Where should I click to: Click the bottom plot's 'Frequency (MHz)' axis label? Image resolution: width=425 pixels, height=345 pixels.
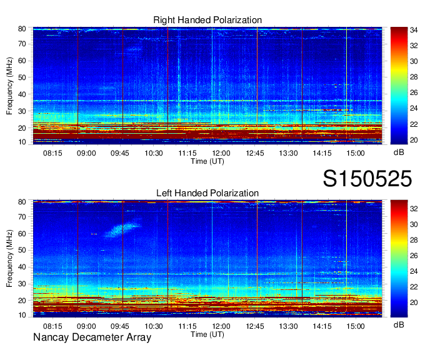point(9,259)
